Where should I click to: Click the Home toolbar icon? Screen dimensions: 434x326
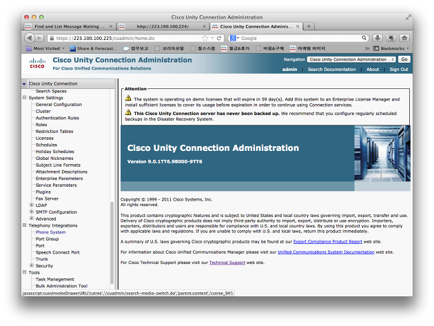[x=404, y=38]
